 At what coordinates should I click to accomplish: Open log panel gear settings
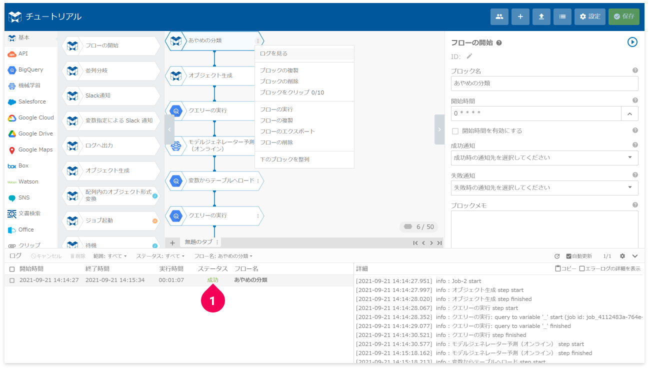point(622,256)
